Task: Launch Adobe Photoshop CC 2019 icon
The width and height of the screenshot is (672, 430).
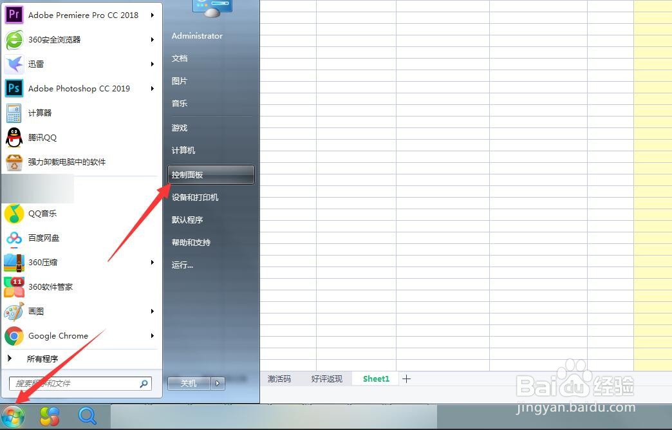Action: click(14, 88)
